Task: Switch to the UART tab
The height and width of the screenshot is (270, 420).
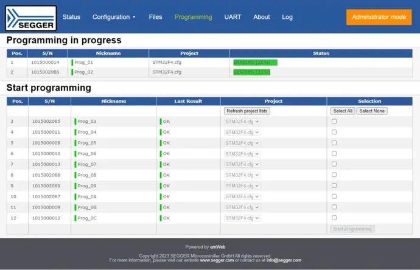Action: 233,17
